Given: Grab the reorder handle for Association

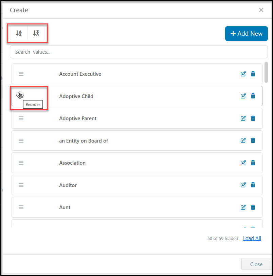Looking at the screenshot, I should pyautogui.click(x=21, y=163).
